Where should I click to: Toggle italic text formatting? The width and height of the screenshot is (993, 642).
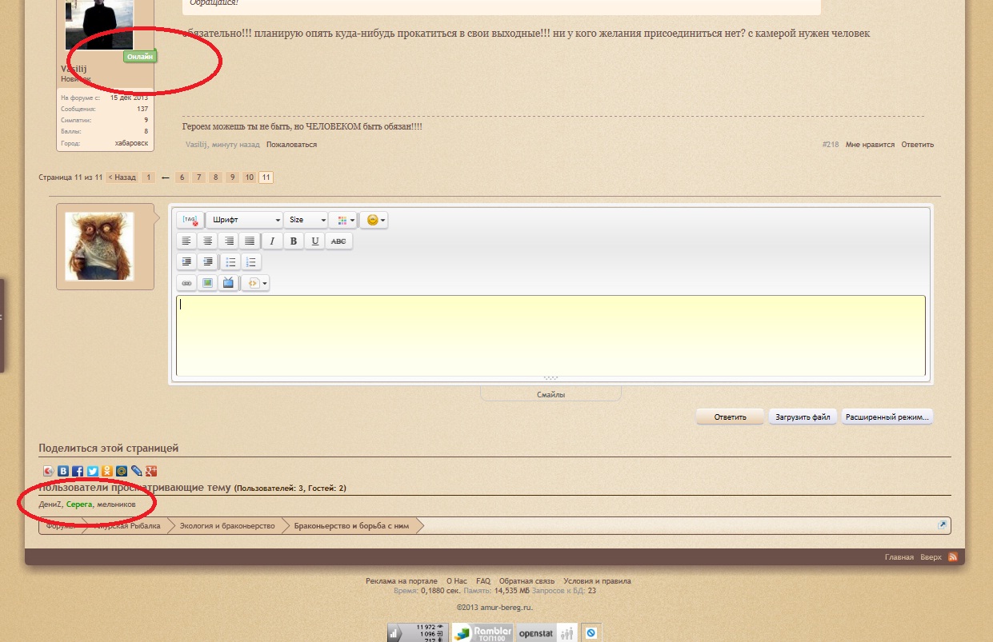coord(272,241)
